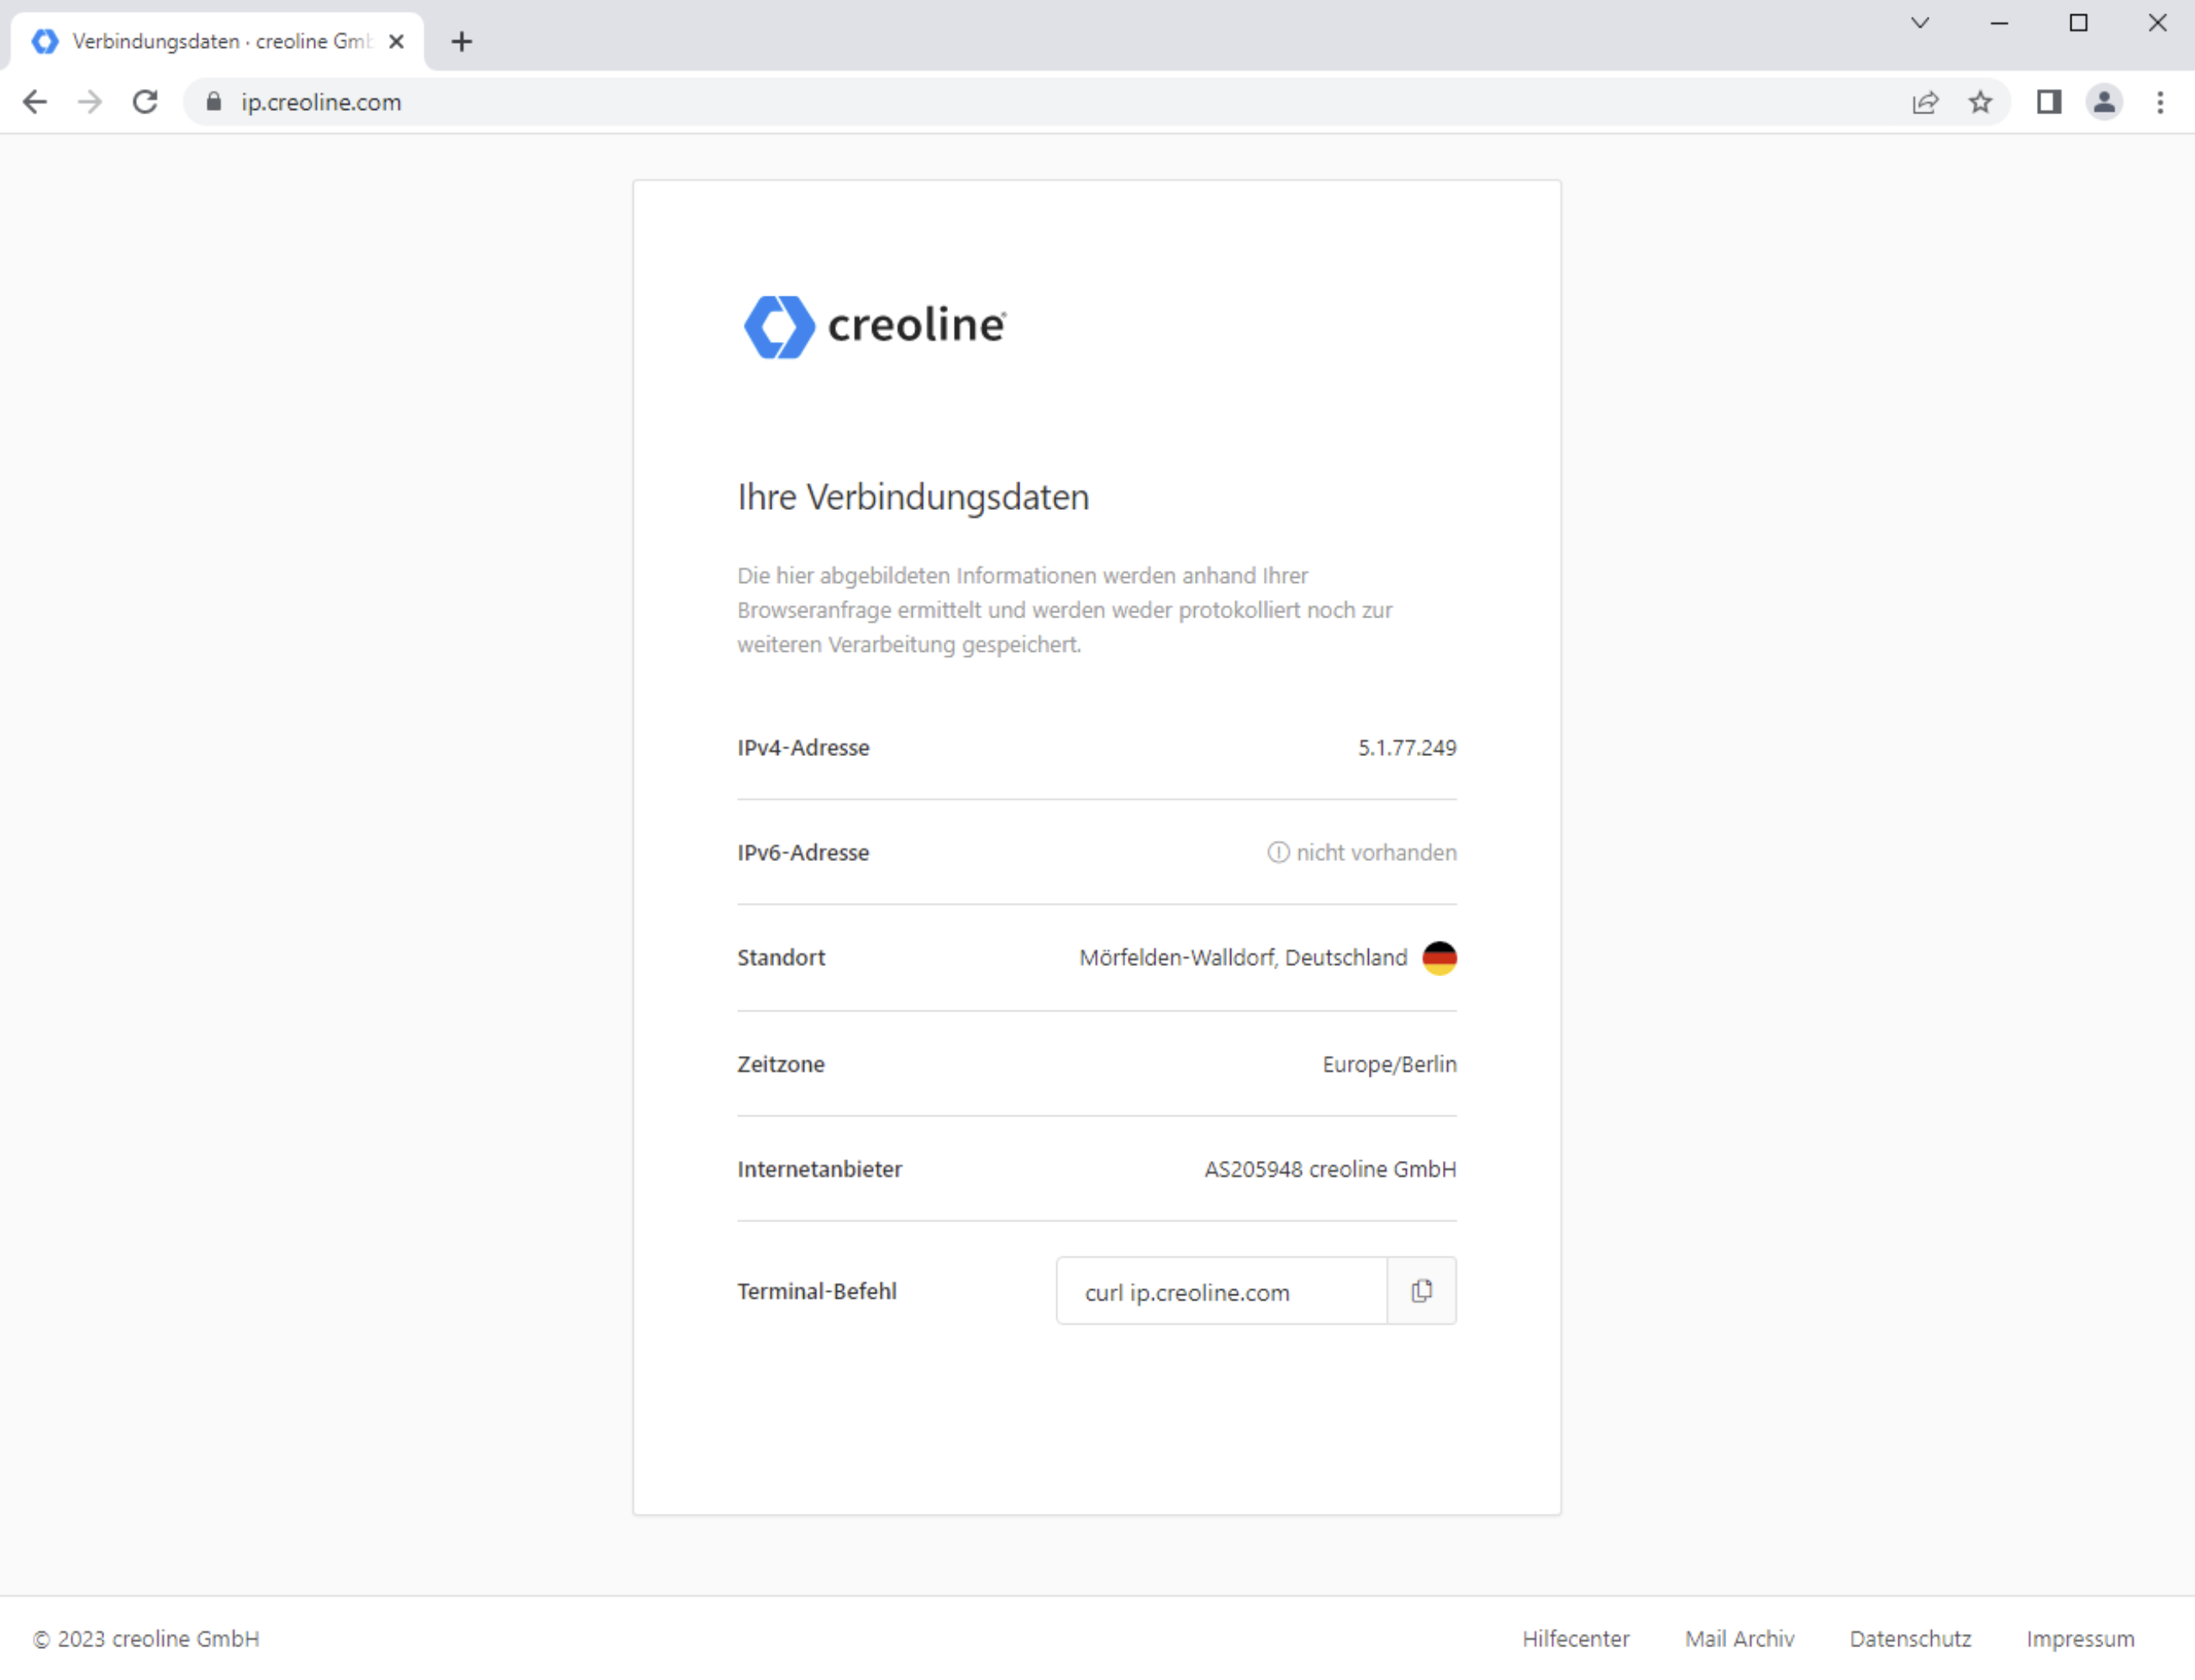Copy the curl terminal command

(x=1422, y=1291)
